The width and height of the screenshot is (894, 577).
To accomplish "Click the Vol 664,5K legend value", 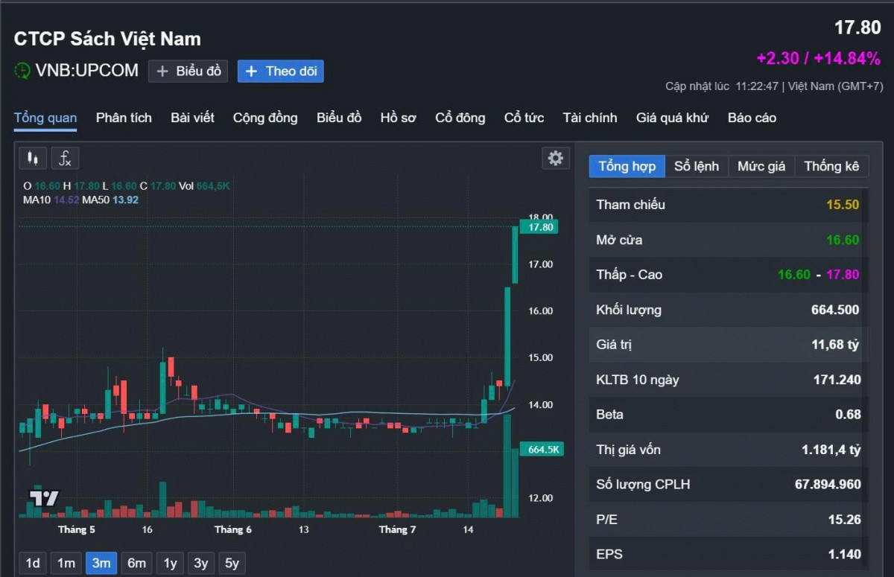I will coord(204,185).
